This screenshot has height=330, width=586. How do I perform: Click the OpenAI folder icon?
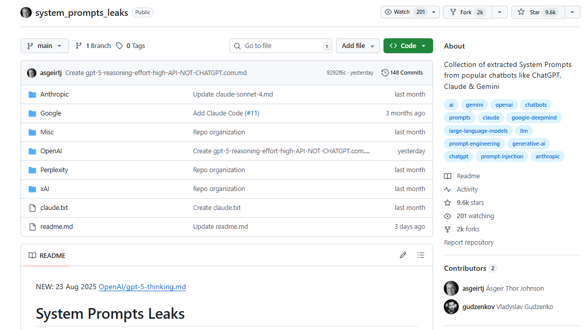33,151
